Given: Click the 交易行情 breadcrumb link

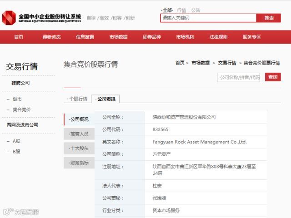Looking at the screenshot, I should point(227,63).
